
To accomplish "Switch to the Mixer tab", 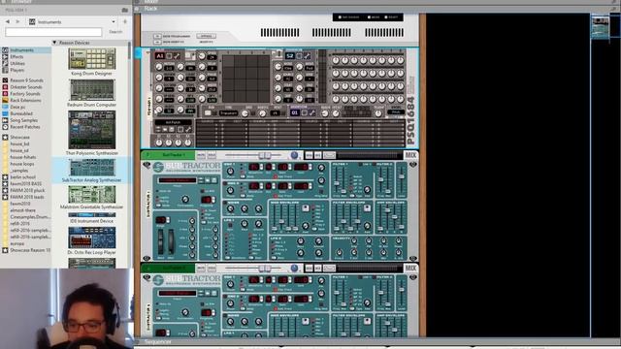I will (151, 2).
